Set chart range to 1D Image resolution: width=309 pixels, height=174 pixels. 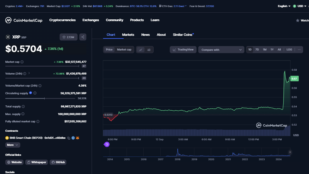click(250, 50)
